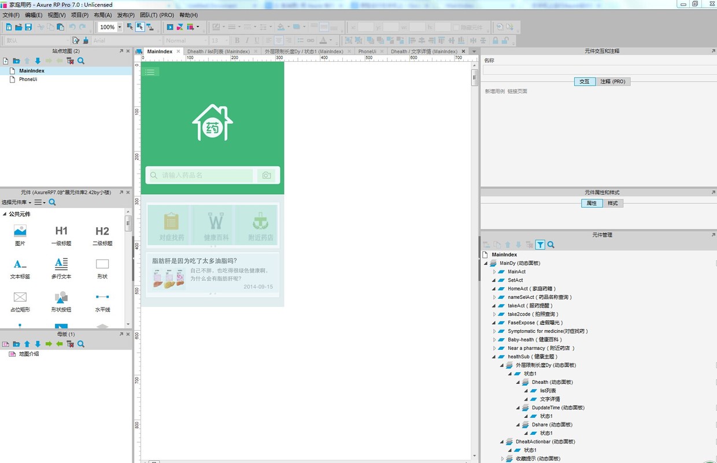The width and height of the screenshot is (717, 463).
Task: Open the tab list dropdown arrow beside page tabs
Action: click(474, 51)
